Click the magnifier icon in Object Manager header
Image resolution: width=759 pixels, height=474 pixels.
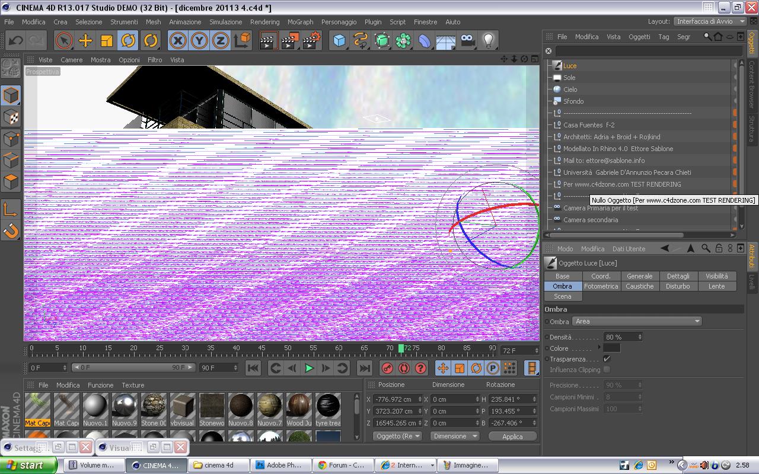(x=707, y=36)
